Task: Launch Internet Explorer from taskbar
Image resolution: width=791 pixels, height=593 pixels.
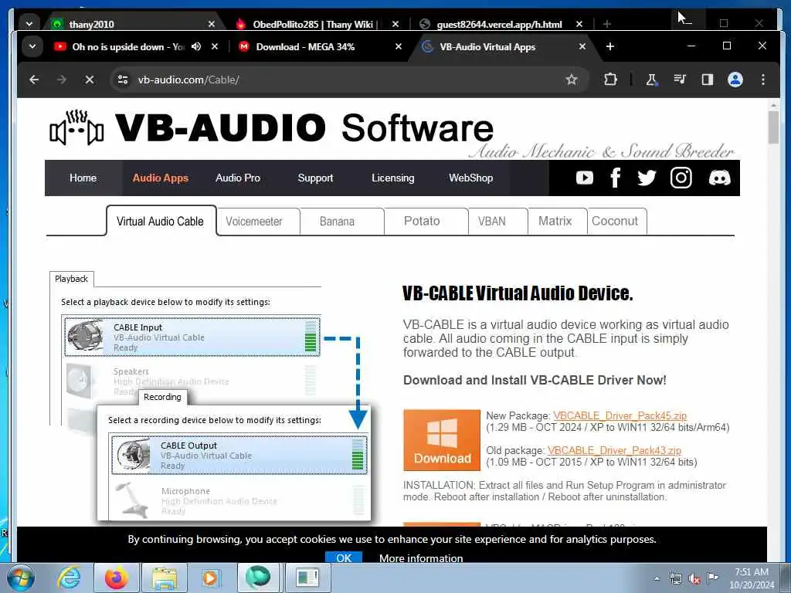Action: [69, 578]
